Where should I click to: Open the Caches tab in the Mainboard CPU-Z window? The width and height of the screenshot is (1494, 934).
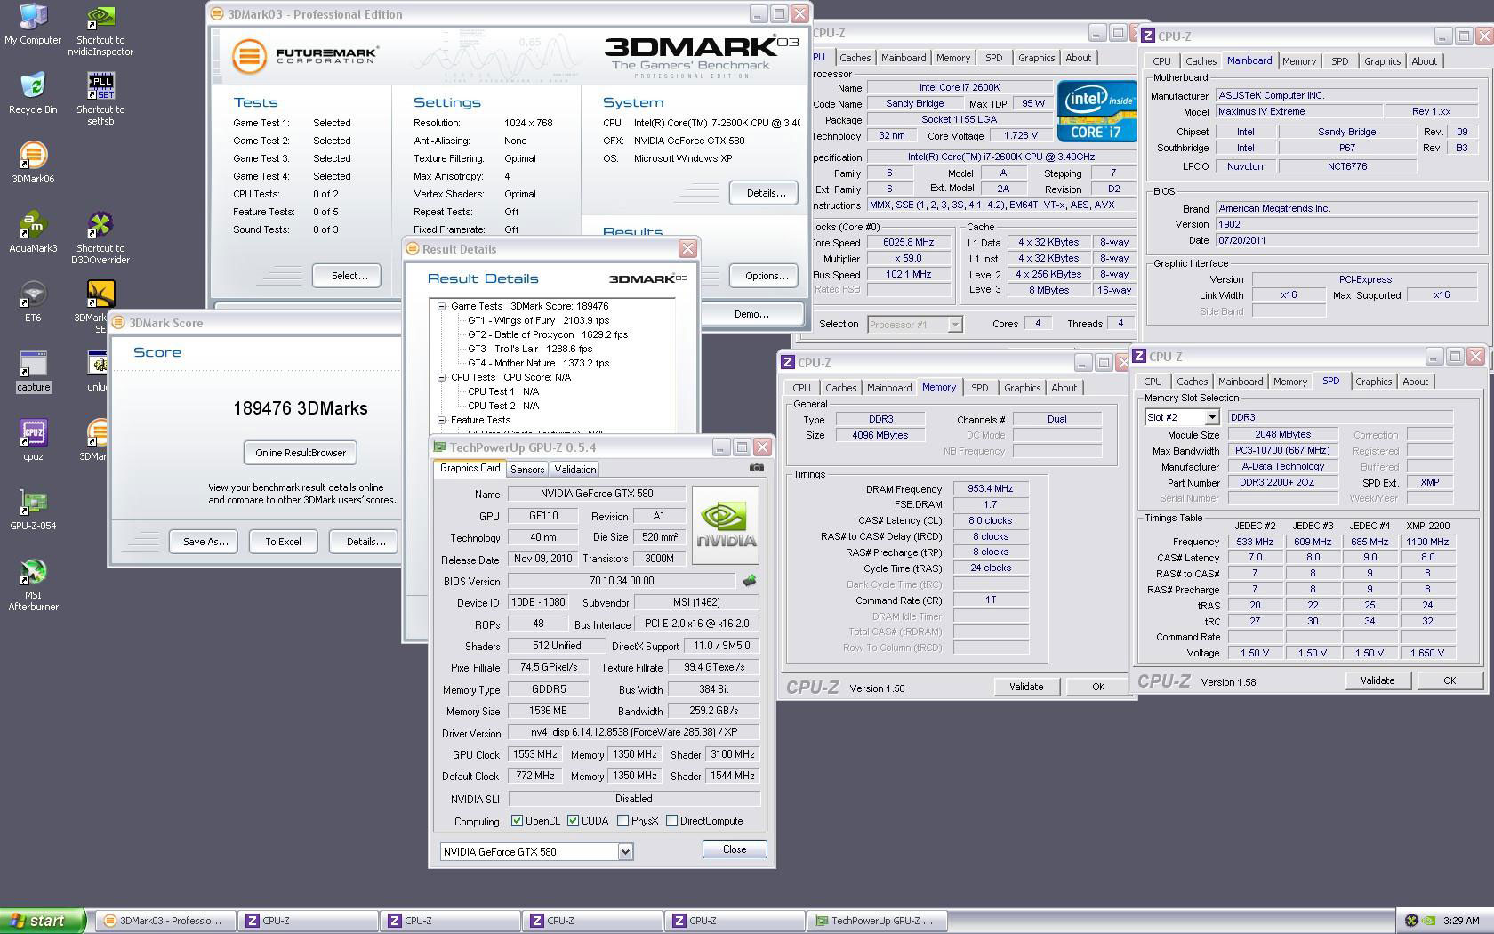coord(1201,61)
